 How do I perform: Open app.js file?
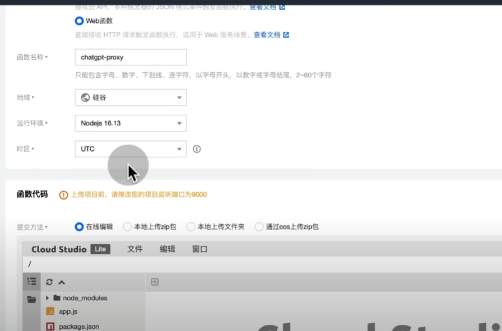coord(68,311)
